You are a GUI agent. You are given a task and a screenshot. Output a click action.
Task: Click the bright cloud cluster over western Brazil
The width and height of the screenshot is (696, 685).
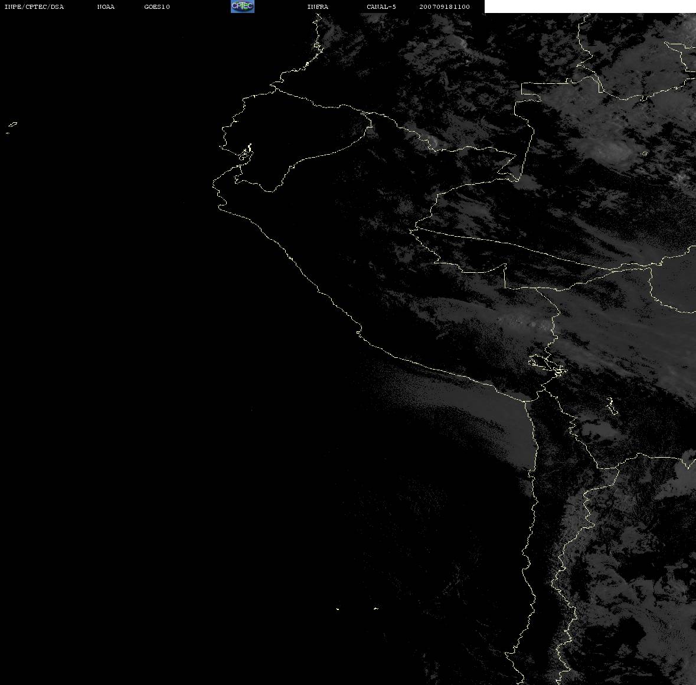610,150
